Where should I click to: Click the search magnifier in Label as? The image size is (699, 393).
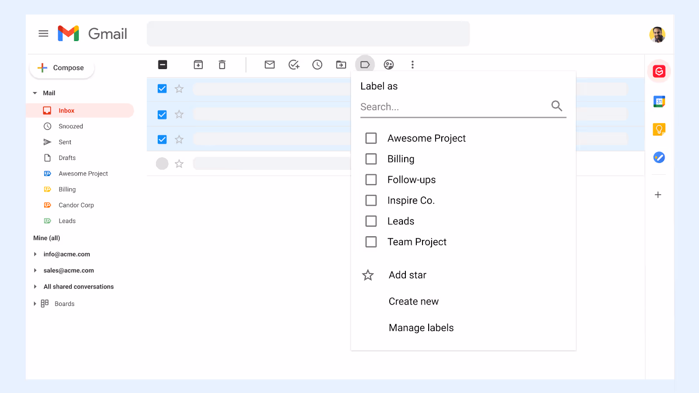[x=557, y=106]
